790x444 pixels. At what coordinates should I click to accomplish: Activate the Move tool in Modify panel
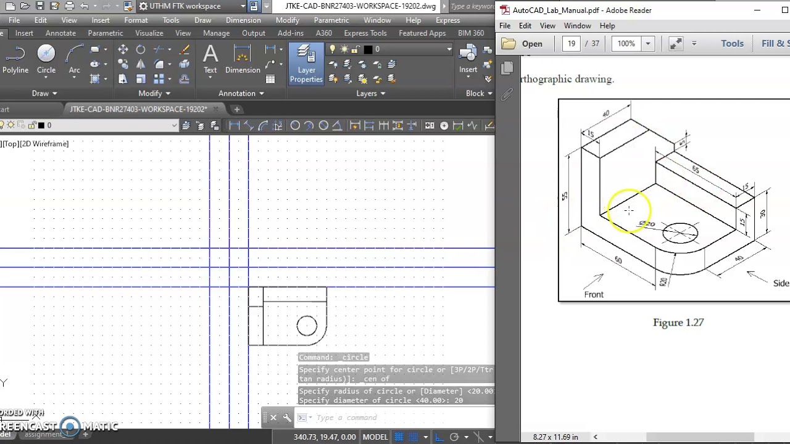tap(123, 49)
